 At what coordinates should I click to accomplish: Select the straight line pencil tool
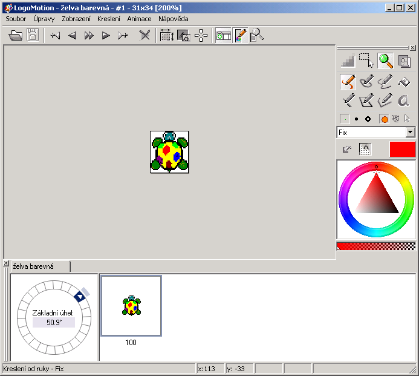pyautogui.click(x=348, y=101)
